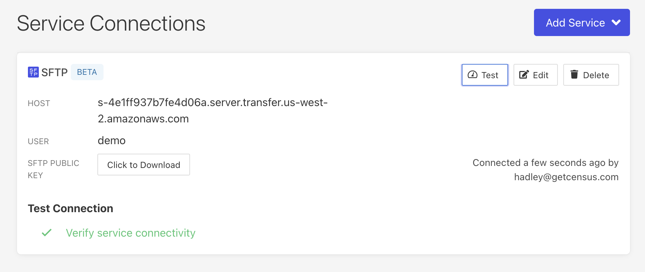This screenshot has height=272, width=645.
Task: Click to Download the SFTP public key
Action: 144,165
